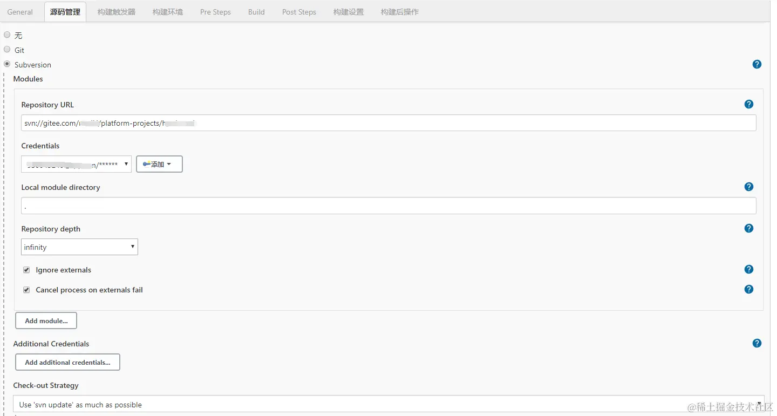Open the Build tab
Image resolution: width=777 pixels, height=416 pixels.
[x=256, y=11]
